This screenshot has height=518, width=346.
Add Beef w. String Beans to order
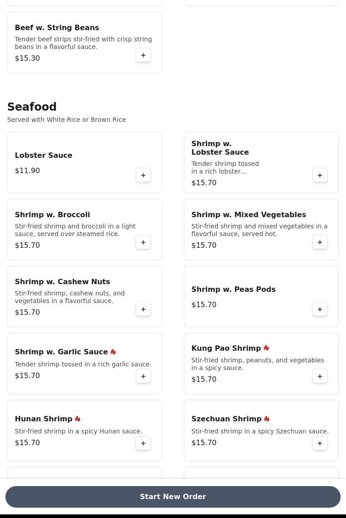pos(143,55)
